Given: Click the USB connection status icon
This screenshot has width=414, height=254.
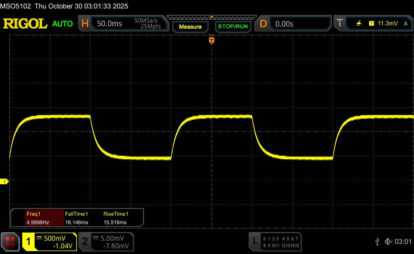Looking at the screenshot, I should [377, 241].
